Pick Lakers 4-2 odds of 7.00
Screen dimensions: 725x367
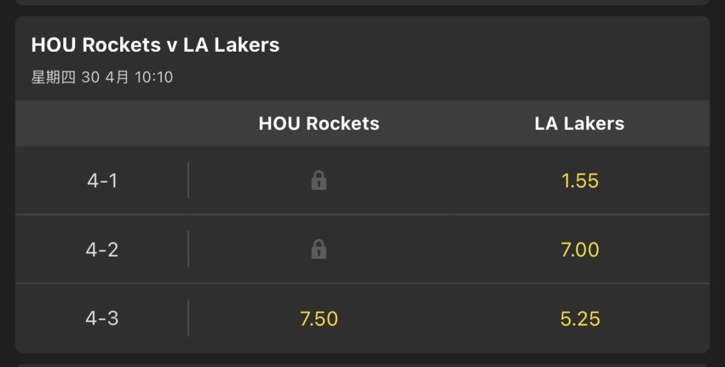coord(579,250)
